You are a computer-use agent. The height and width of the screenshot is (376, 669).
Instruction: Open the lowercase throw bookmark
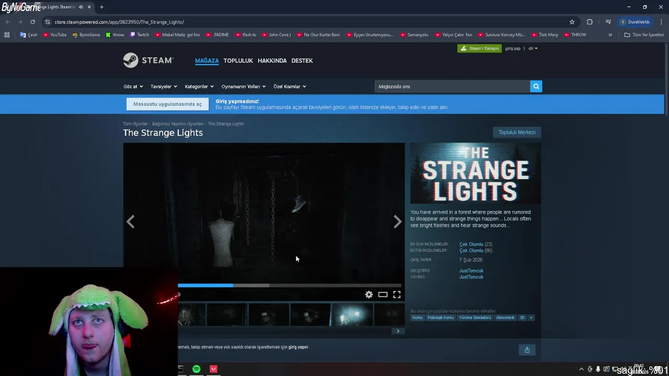(x=115, y=35)
